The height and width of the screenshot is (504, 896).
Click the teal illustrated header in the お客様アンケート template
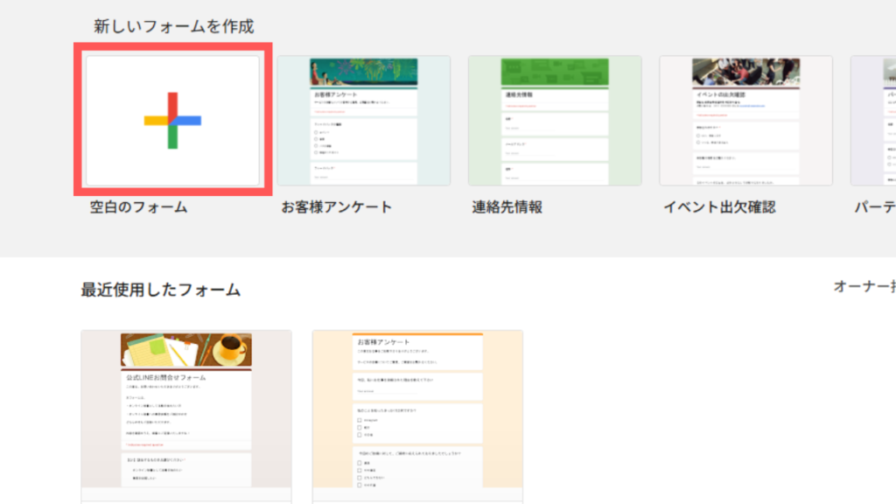point(363,71)
